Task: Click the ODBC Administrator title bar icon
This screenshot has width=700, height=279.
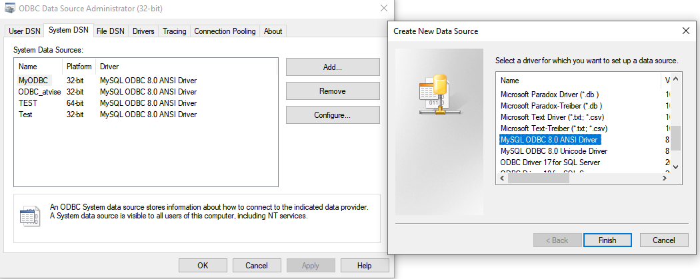Action: (x=9, y=7)
